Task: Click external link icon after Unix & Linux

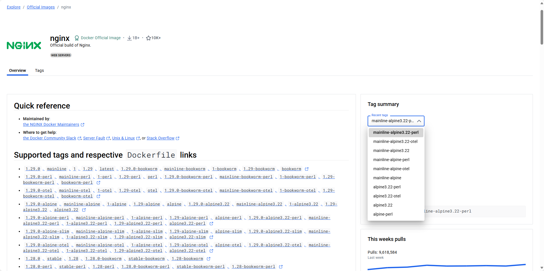Action: 138,138
